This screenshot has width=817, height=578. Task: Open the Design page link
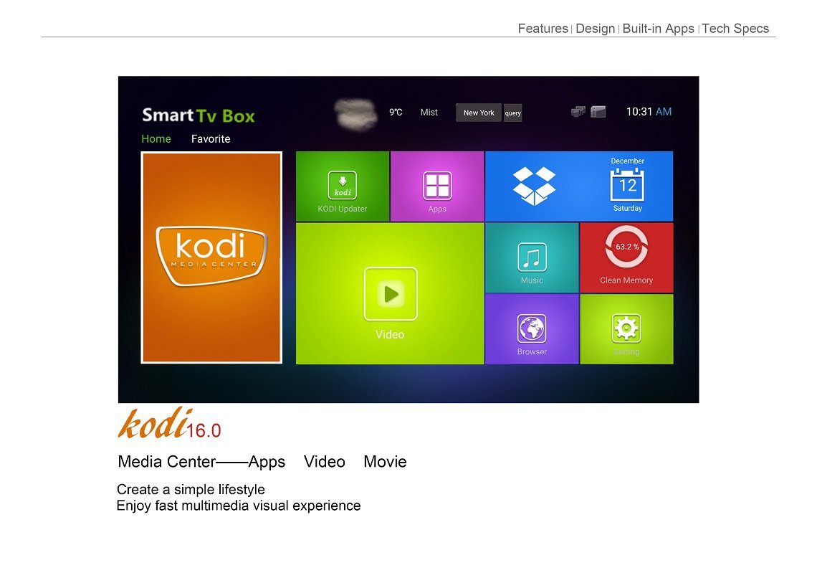point(595,29)
